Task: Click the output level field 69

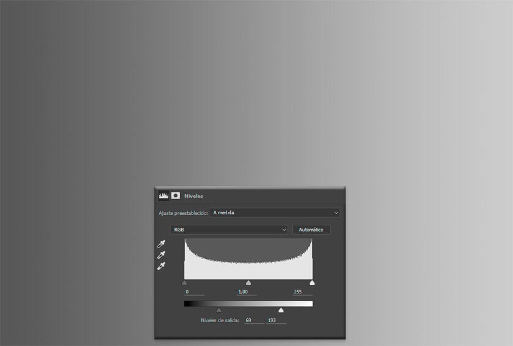Action: [x=254, y=320]
